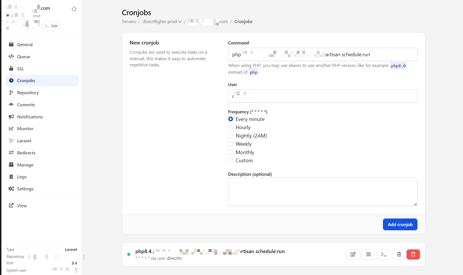The width and height of the screenshot is (463, 275).
Task: Click the Logs clipboard icon
Action: click(11, 177)
